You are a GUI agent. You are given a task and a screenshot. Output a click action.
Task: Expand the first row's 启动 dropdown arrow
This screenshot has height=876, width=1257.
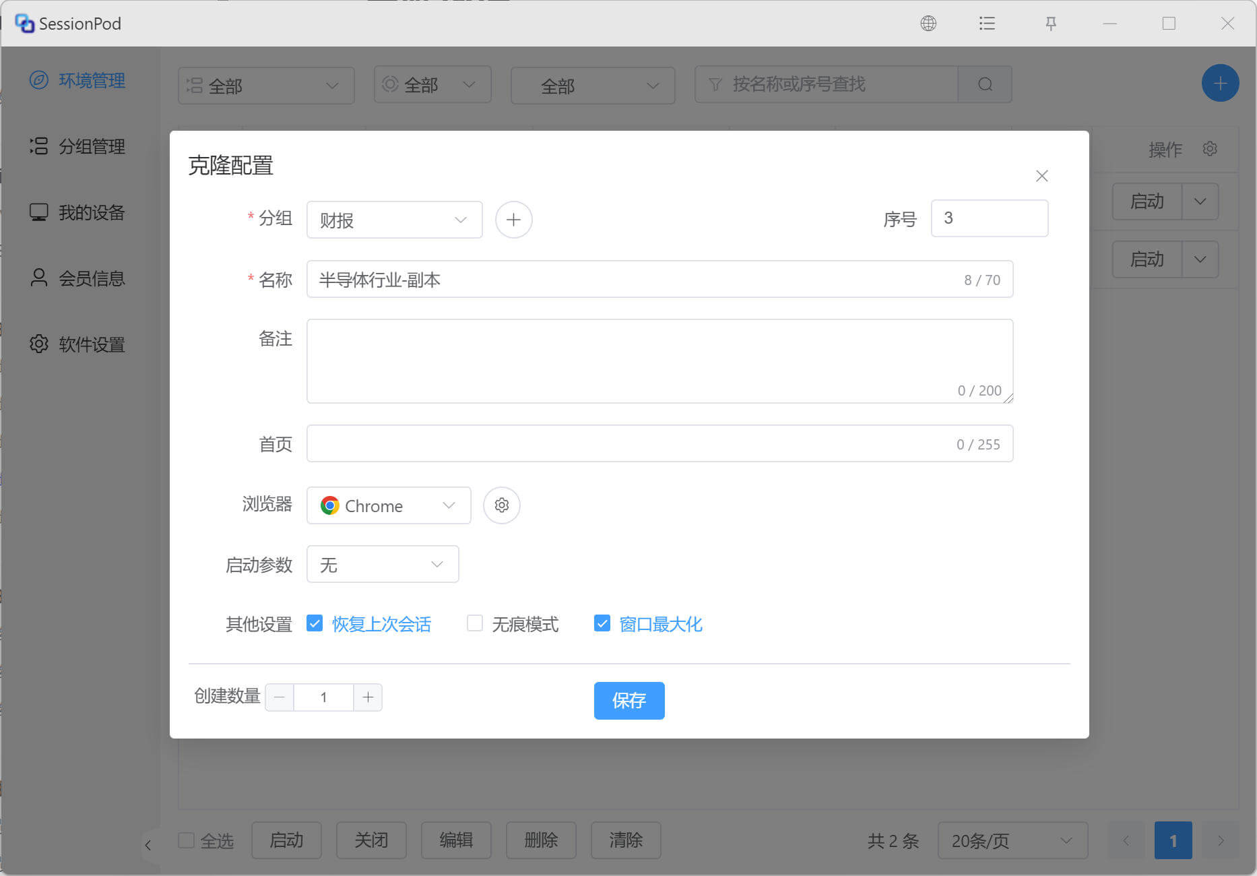click(x=1200, y=201)
